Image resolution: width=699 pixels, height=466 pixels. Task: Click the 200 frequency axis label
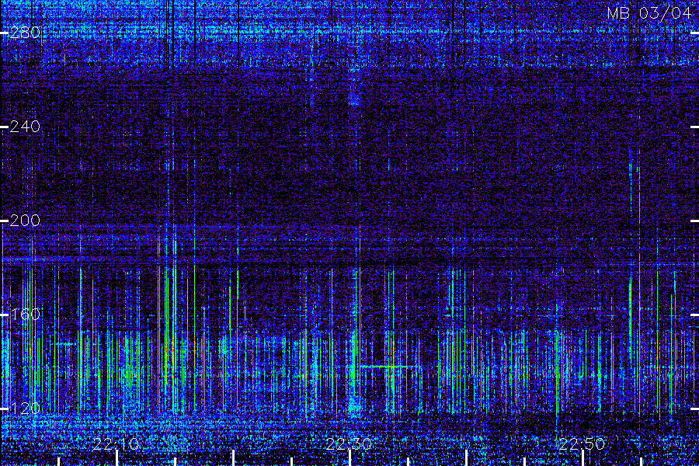pos(25,221)
